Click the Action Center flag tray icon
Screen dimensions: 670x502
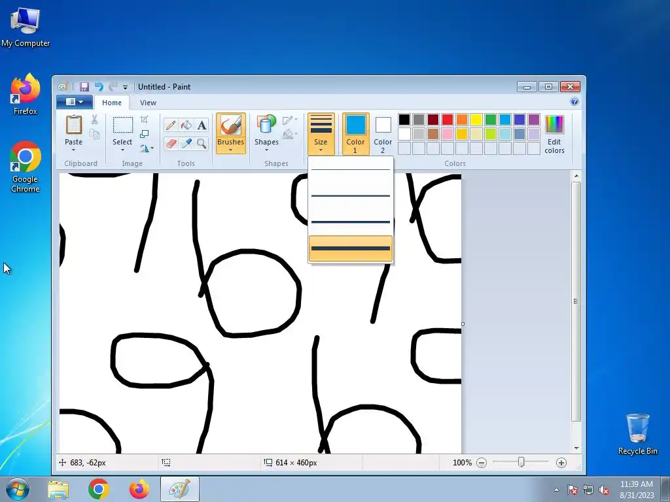click(572, 490)
